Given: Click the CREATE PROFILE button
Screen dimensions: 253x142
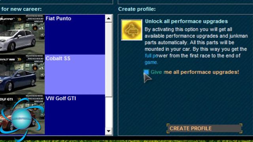Looking at the screenshot, I should pos(204,129).
